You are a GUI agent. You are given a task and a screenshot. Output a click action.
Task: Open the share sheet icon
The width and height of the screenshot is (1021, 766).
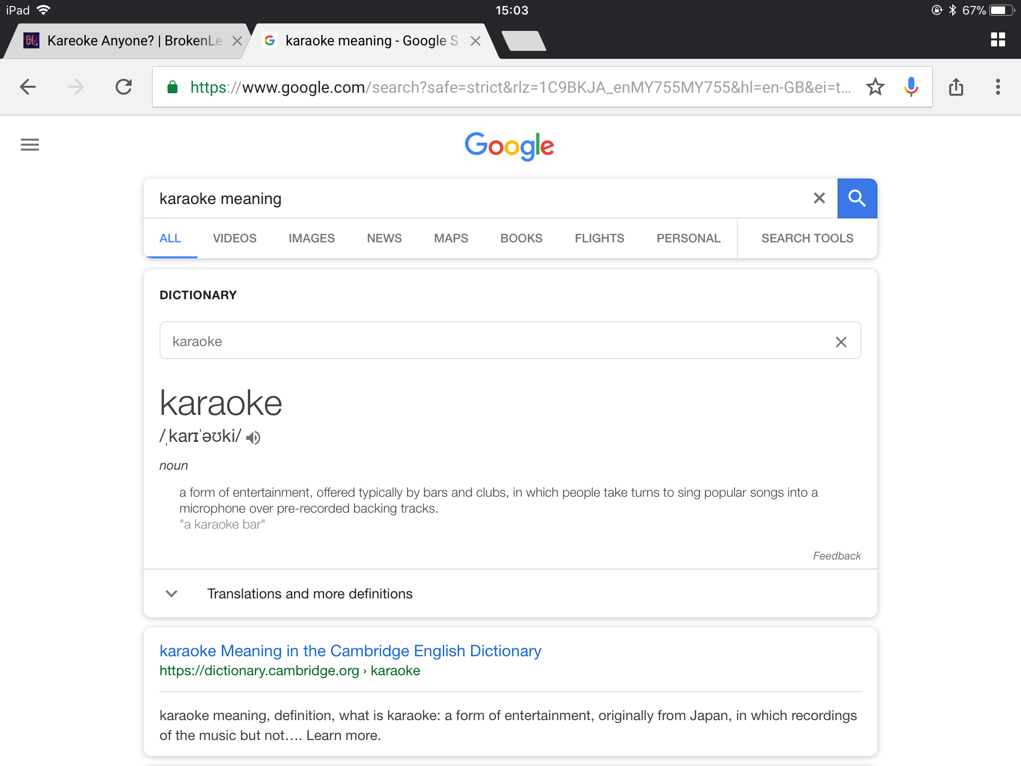point(956,87)
